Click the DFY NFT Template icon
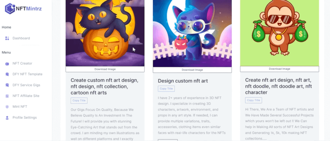Viewport: 330px width, 141px height. (x=7, y=74)
